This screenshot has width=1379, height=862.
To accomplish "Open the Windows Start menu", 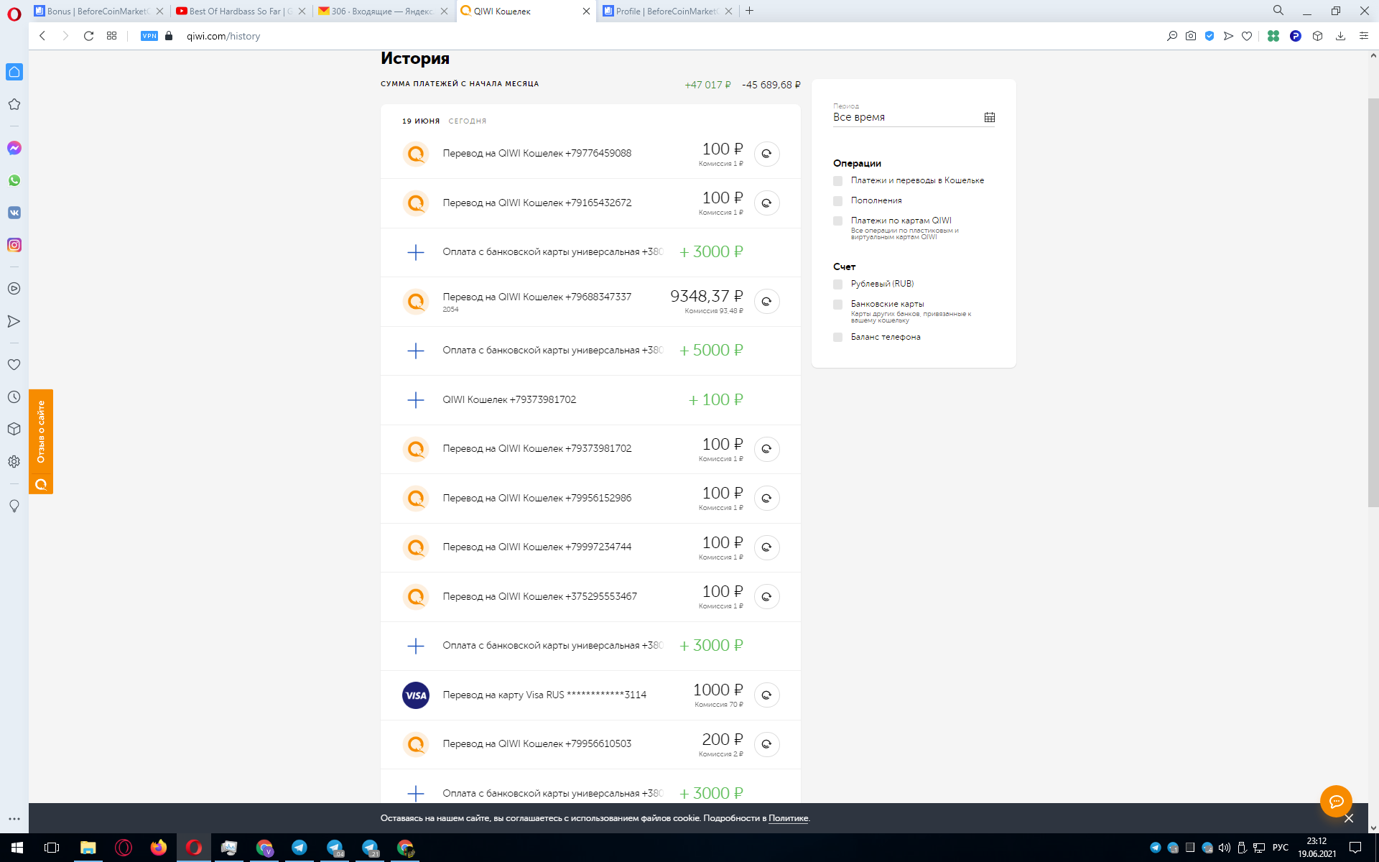I will point(17,848).
